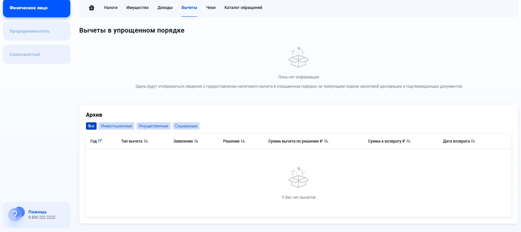Select Физическое лицо in the sidebar
521x232 pixels.
click(x=37, y=8)
